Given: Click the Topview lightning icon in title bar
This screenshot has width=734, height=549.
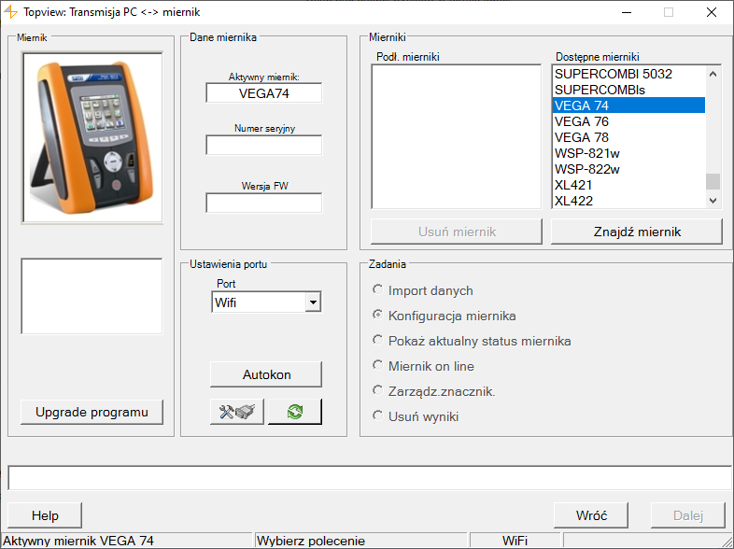Looking at the screenshot, I should 11,12.
